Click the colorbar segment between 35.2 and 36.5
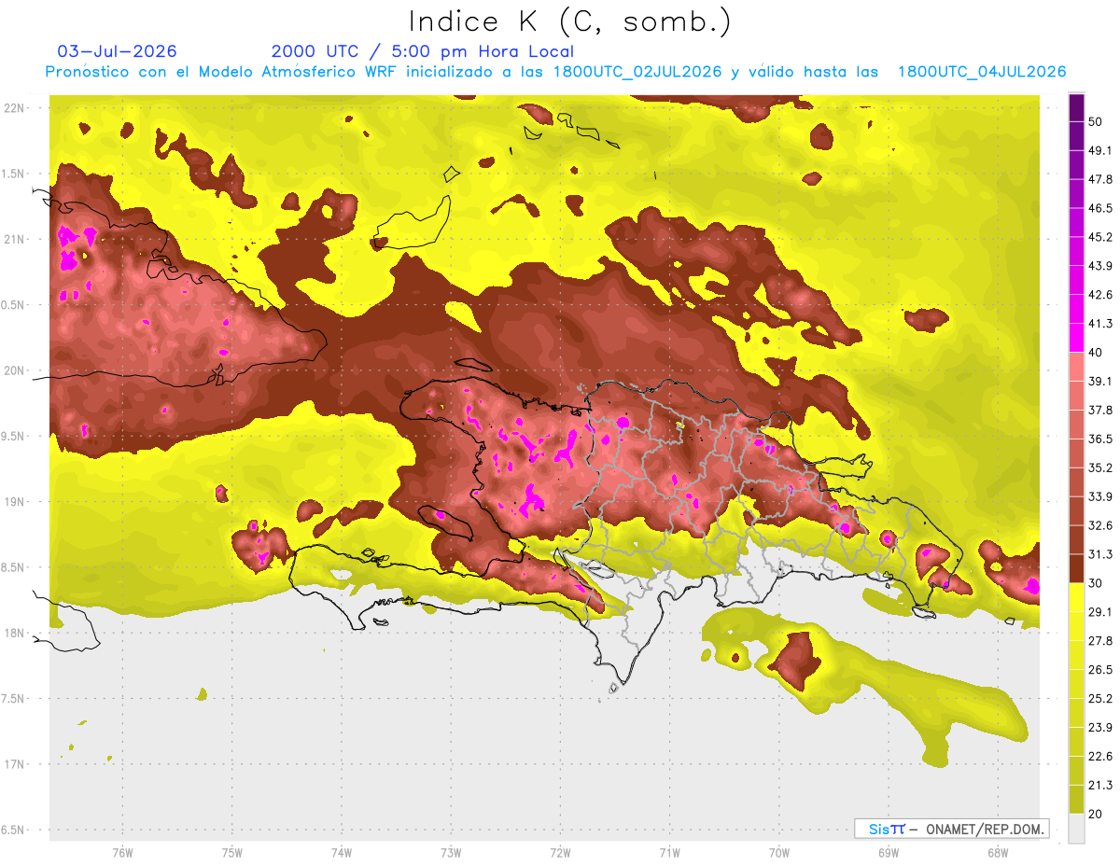Image resolution: width=1120 pixels, height=865 pixels. tap(1077, 453)
